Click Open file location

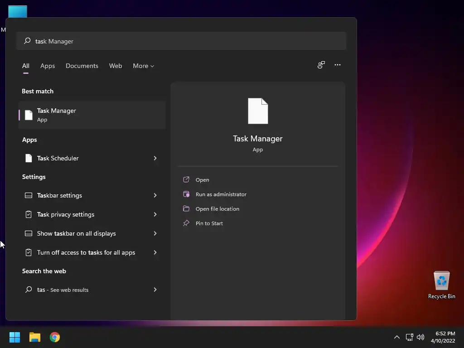[x=217, y=209]
